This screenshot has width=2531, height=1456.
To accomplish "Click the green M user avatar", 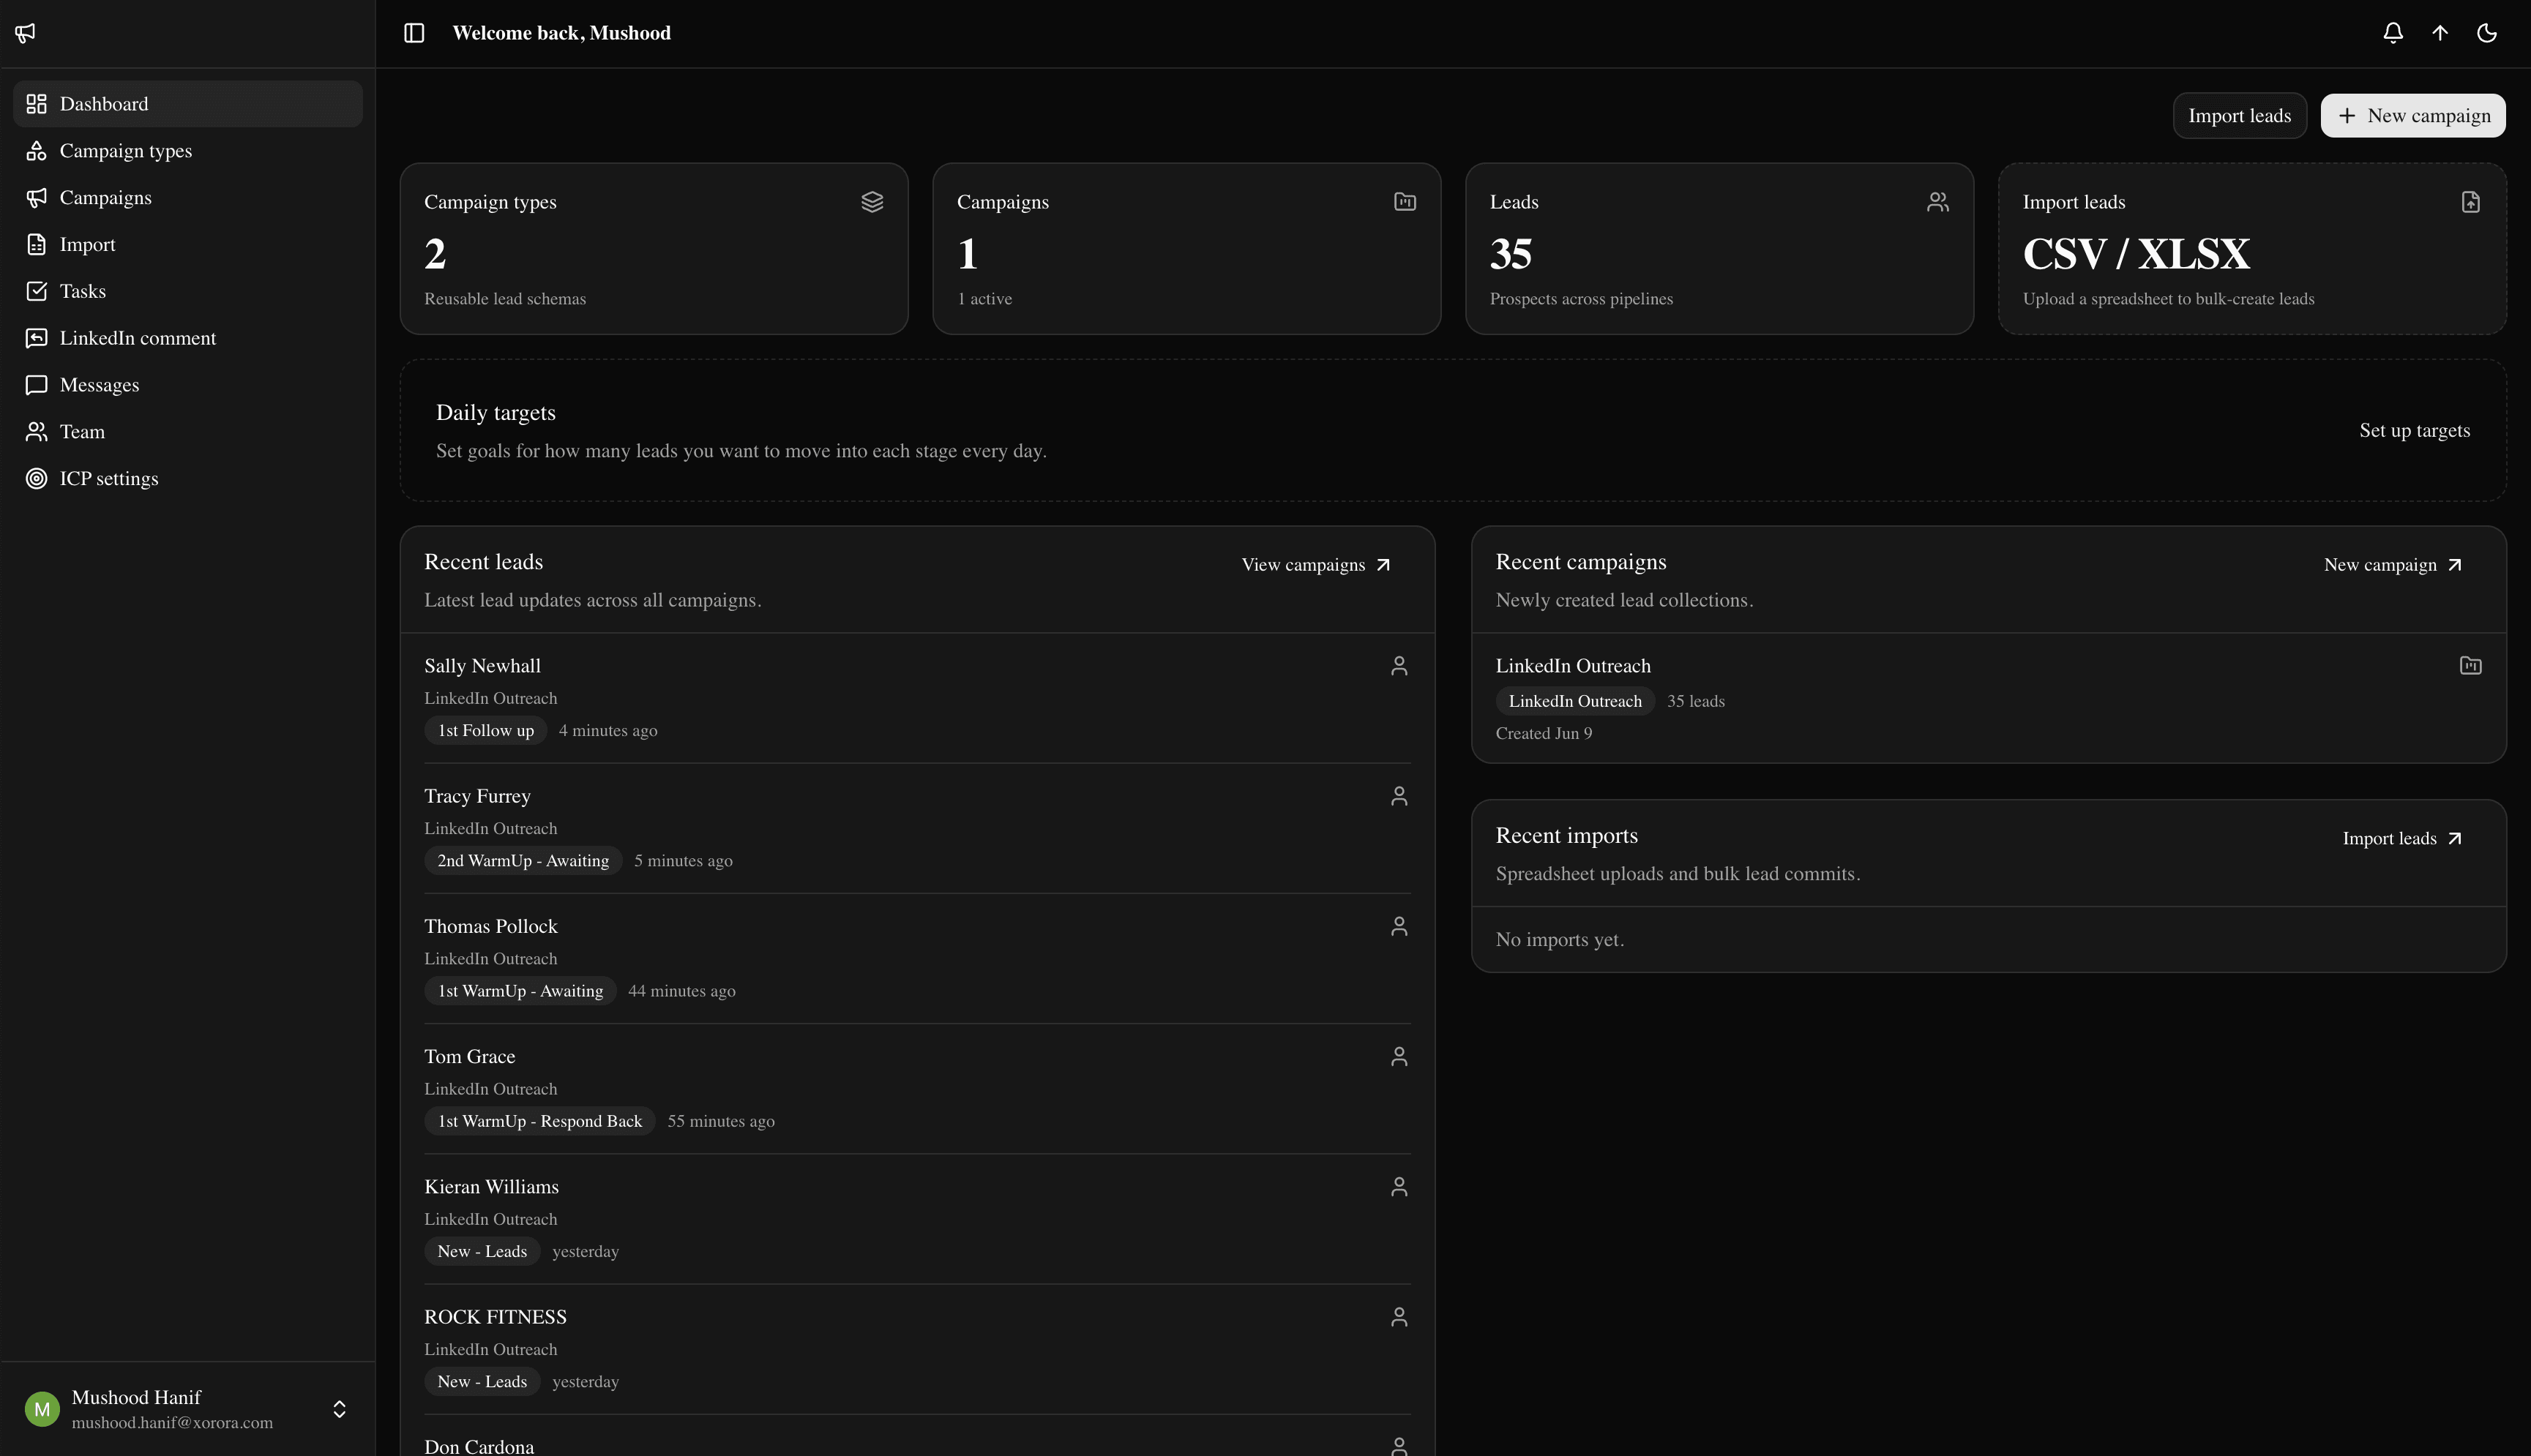I will coord(42,1409).
